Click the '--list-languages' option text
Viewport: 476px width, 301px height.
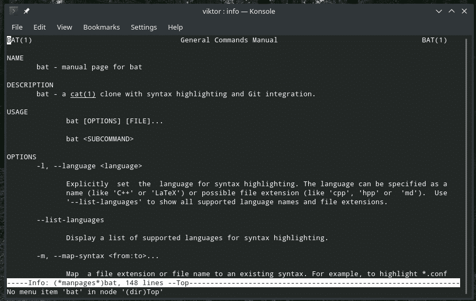[x=70, y=220]
